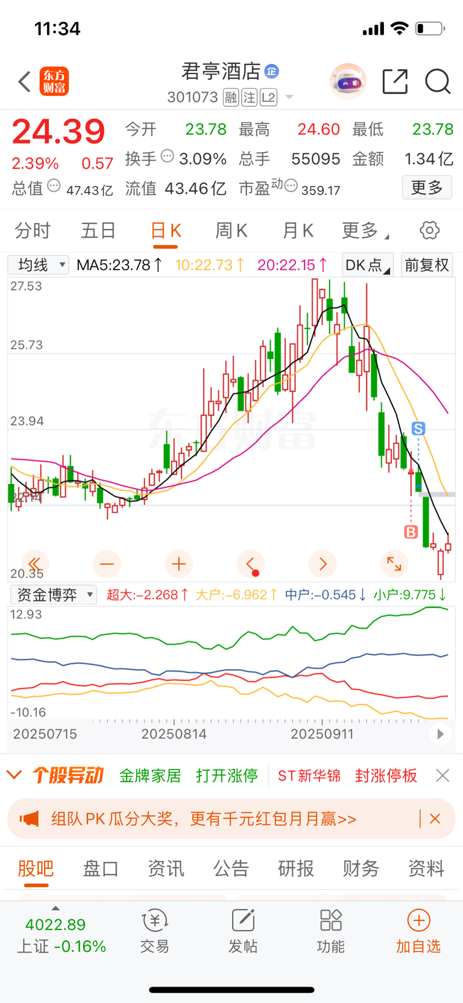
Task: Tap the info face icon beside 市盈
Action: [x=291, y=186]
